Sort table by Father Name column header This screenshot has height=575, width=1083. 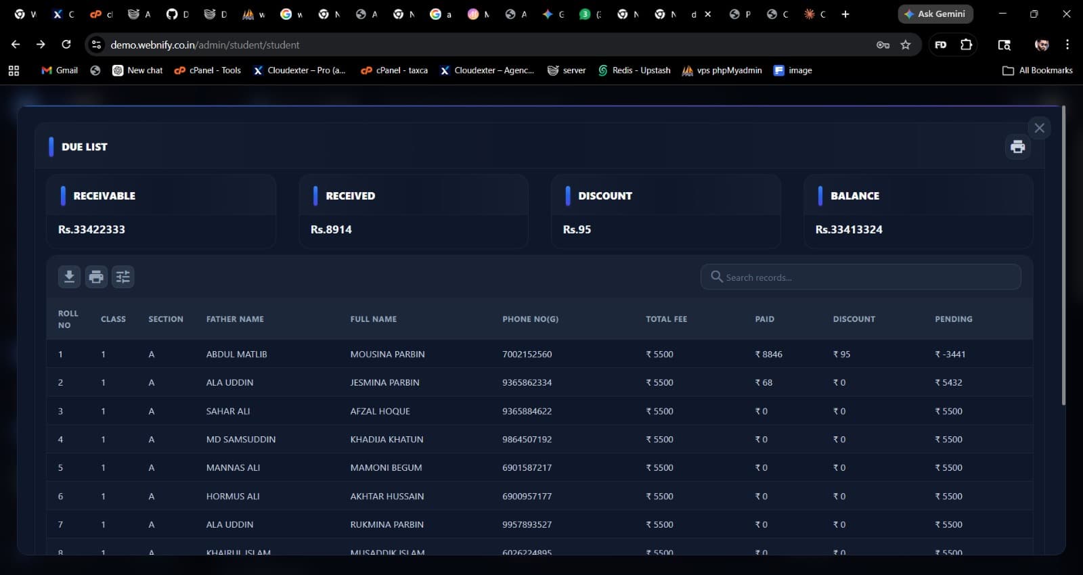[235, 319]
